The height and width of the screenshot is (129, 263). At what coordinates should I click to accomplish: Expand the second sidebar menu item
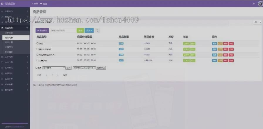tap(15, 17)
